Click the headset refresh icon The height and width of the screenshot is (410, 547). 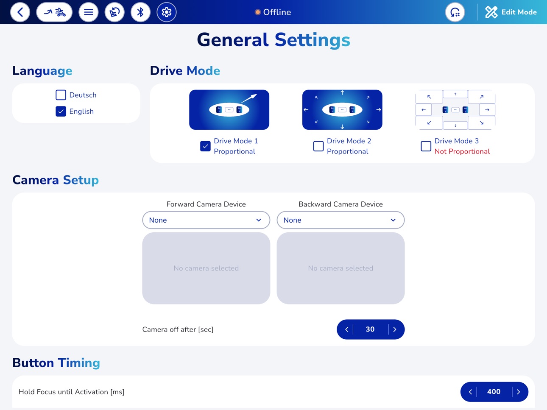pos(455,12)
